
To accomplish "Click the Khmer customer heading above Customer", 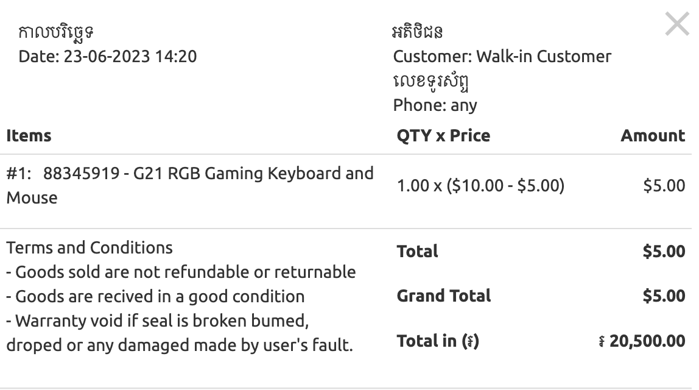I will point(417,32).
